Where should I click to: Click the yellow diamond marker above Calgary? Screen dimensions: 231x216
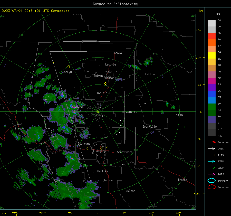(101, 148)
